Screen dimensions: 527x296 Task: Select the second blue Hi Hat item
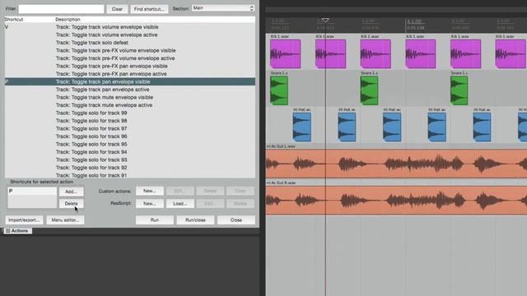347,127
